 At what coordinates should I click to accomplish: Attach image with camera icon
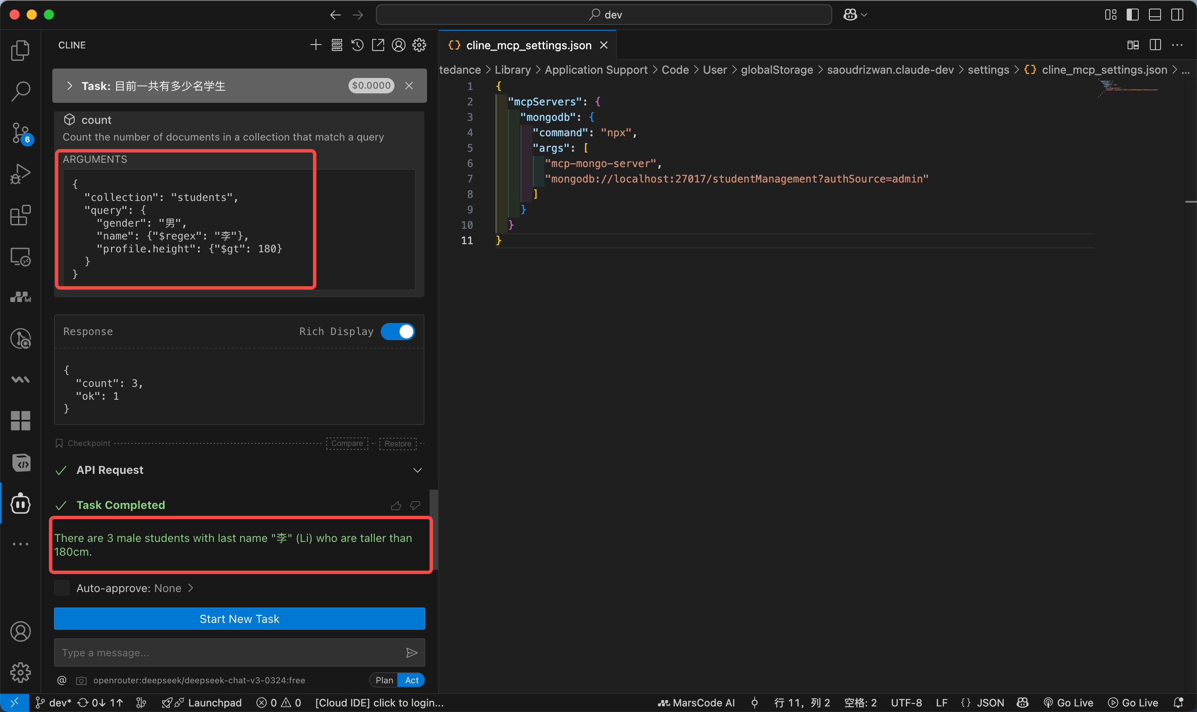pos(81,680)
